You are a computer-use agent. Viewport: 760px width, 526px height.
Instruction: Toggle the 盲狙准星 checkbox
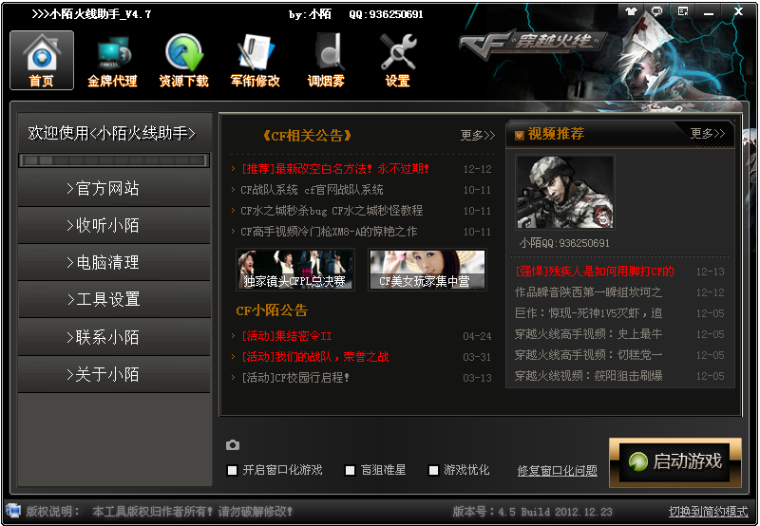coord(350,470)
